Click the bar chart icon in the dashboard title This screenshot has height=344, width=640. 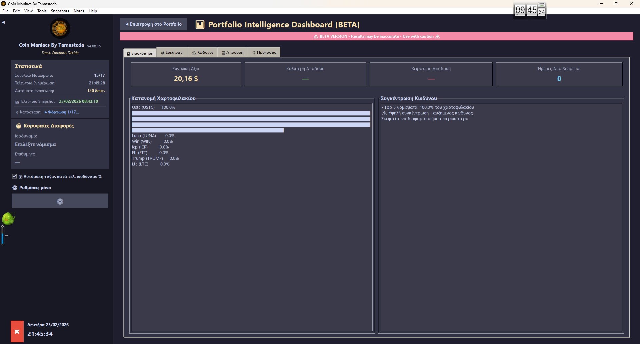(200, 24)
